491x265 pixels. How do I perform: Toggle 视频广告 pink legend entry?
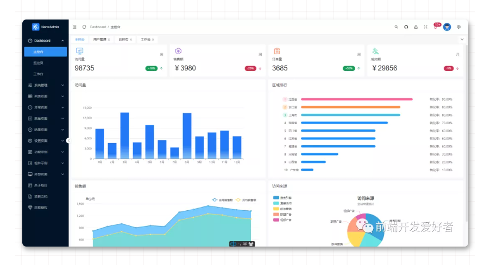282,220
